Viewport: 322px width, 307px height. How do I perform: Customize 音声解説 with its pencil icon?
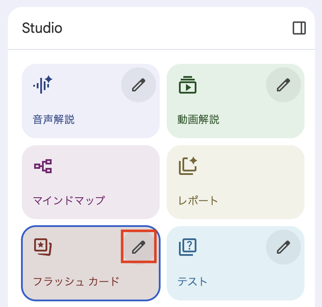tap(139, 85)
